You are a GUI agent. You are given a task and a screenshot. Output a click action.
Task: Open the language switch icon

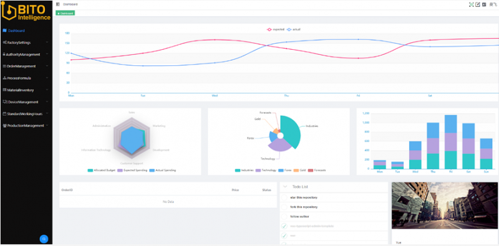tap(484, 4)
